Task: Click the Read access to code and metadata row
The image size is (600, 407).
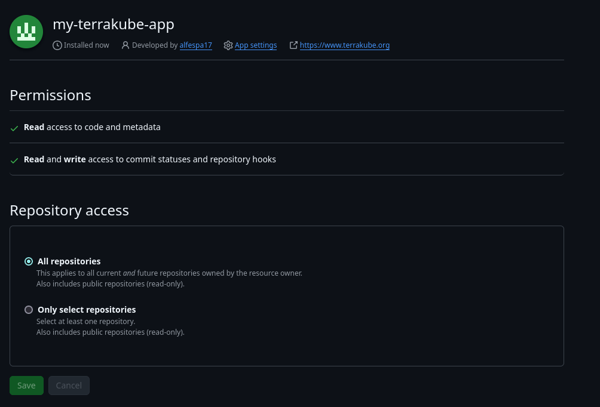Action: click(92, 127)
